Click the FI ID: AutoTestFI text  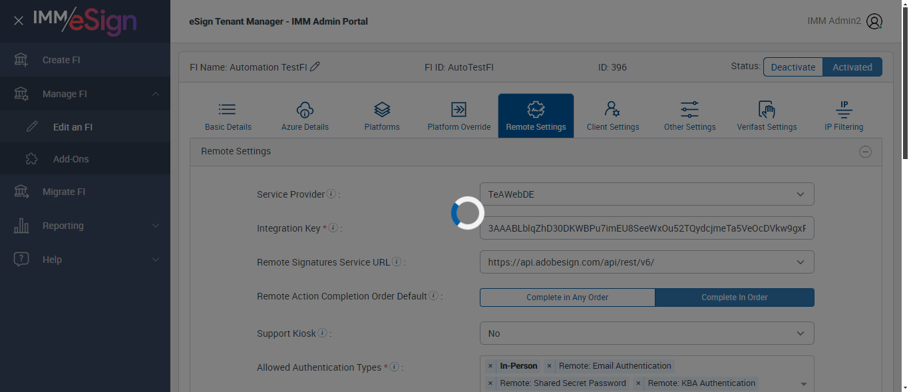pos(459,67)
